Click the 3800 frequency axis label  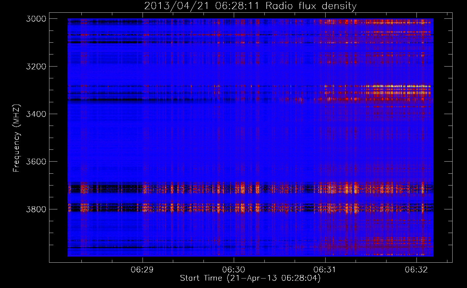pyautogui.click(x=36, y=209)
